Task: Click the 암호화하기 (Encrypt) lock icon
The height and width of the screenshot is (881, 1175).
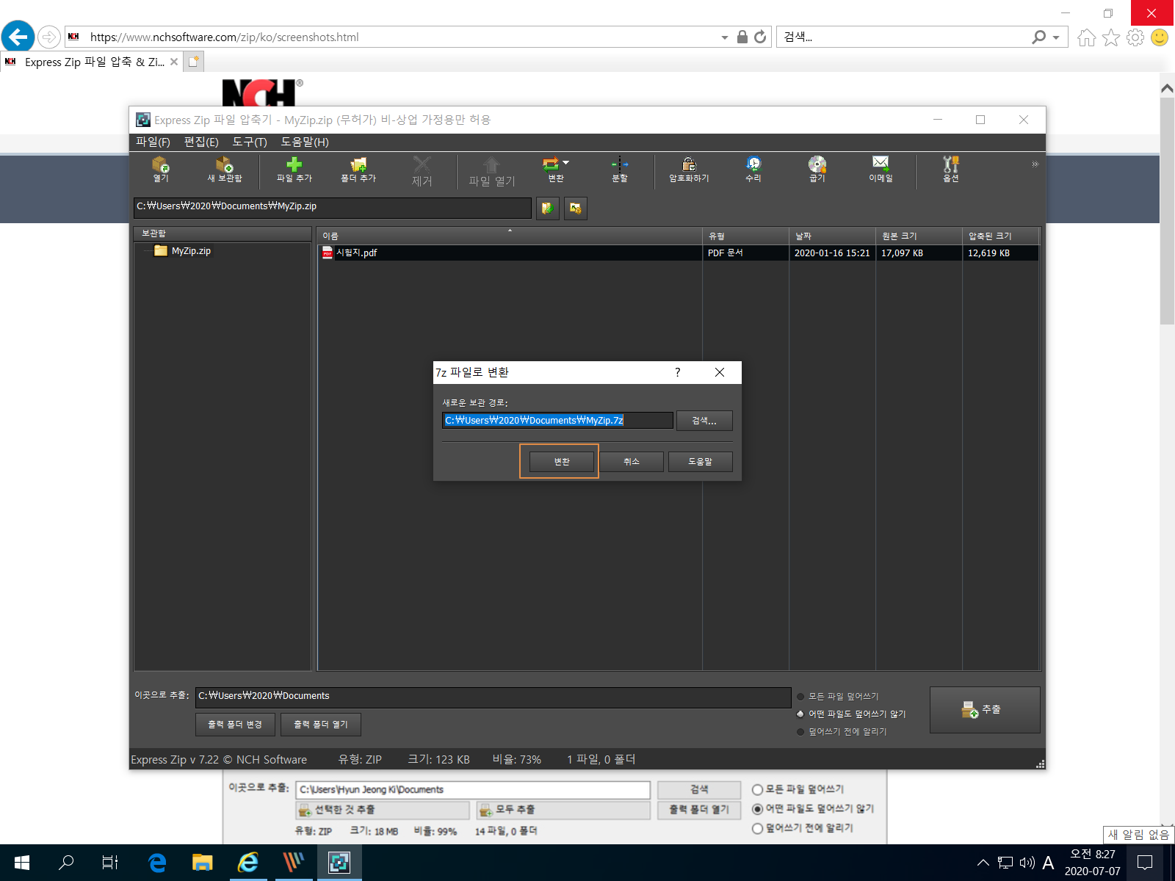Action: (x=689, y=170)
